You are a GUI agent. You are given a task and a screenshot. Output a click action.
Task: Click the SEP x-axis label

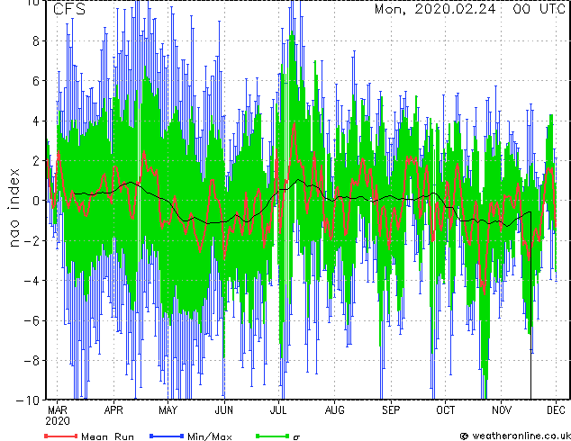[391, 410]
